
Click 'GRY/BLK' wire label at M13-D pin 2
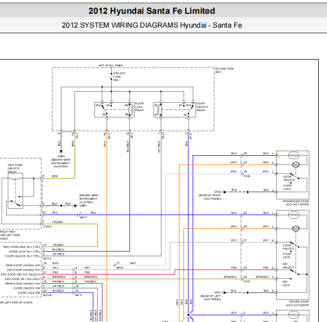click(x=59, y=254)
